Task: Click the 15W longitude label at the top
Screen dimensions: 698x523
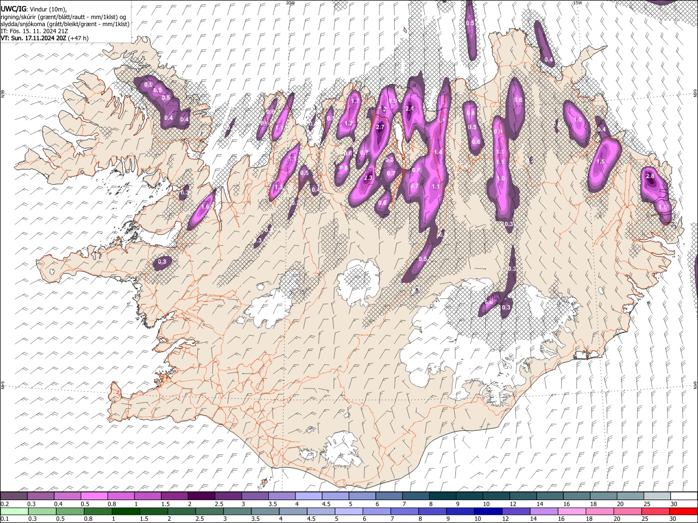Action: pos(577,3)
